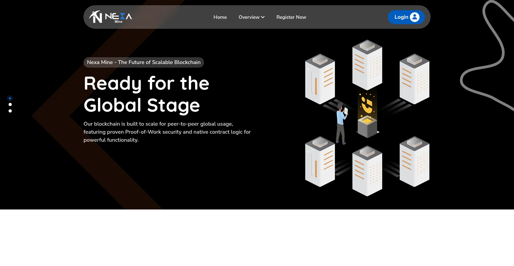Image resolution: width=514 pixels, height=266 pixels.
Task: Click the chevron arrow beside Overview
Action: [263, 17]
